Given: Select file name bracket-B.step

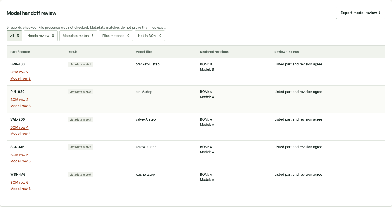Looking at the screenshot, I should click(x=148, y=64).
